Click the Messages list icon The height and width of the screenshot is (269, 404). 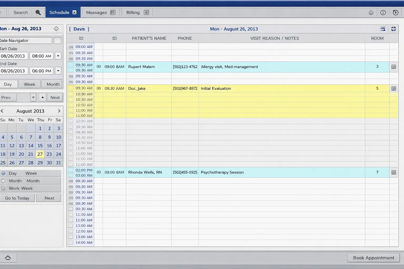click(x=113, y=12)
